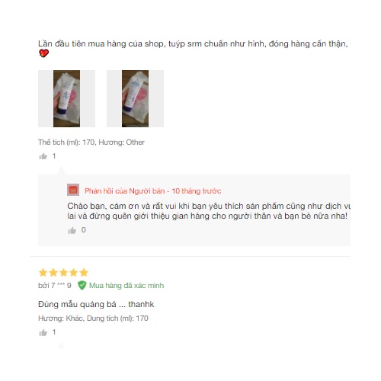This screenshot has height=381, width=381.
Task: Click 'Phản hồi của Người bán' header text
Action: point(124,191)
